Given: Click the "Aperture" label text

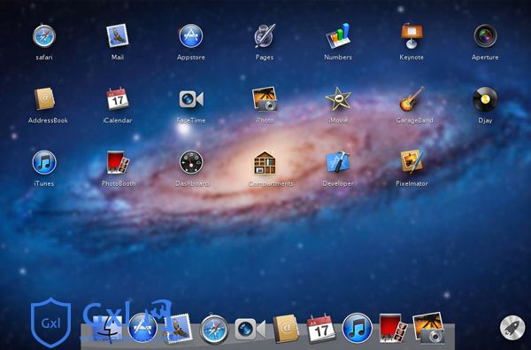Looking at the screenshot, I should click(485, 58).
